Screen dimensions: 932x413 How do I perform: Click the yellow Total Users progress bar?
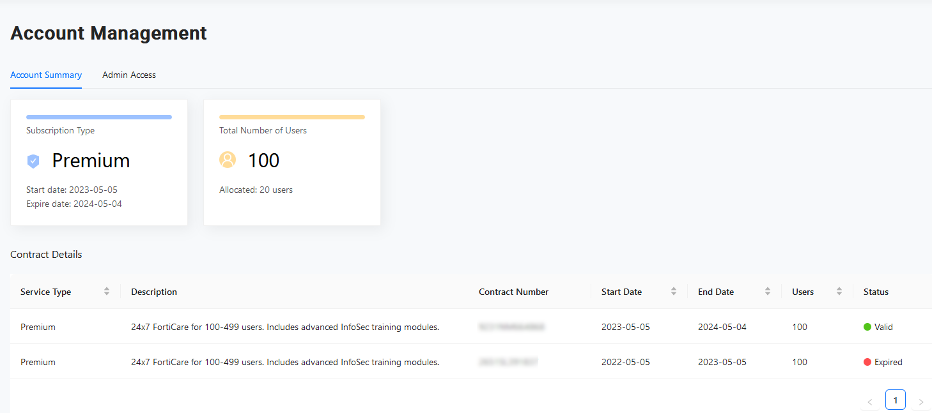click(292, 117)
